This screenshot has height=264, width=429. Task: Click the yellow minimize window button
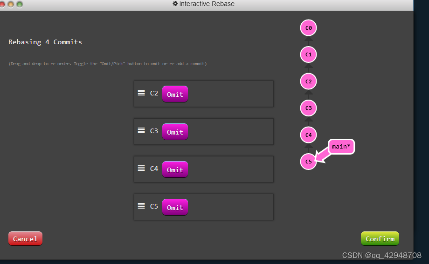click(11, 4)
